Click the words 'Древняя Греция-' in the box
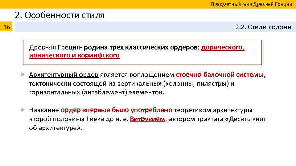 pos(56,47)
